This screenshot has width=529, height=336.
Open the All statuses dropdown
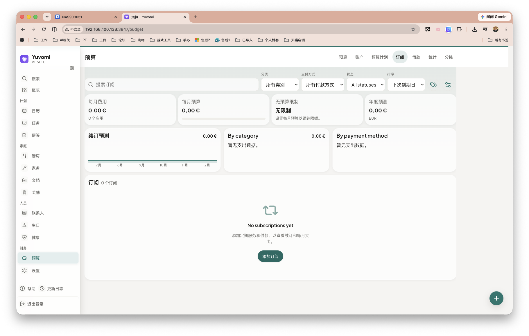(x=365, y=85)
